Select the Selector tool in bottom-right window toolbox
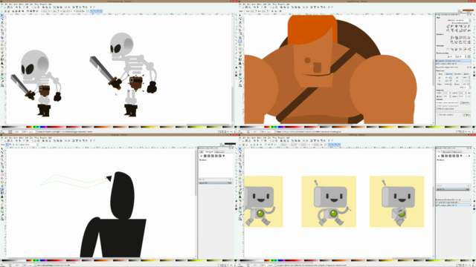The image size is (476, 267). coord(240,148)
